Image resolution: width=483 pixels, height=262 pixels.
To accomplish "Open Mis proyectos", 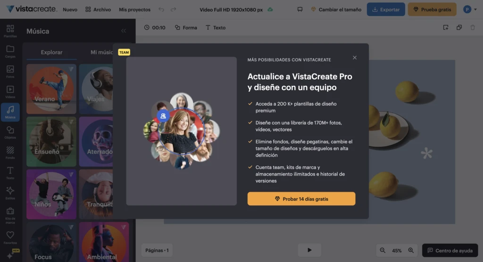I will (x=134, y=9).
